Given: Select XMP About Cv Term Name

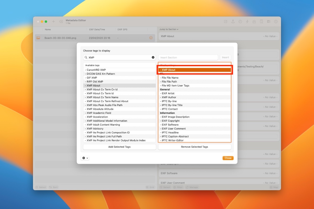Looking at the screenshot, I should [x=119, y=97].
